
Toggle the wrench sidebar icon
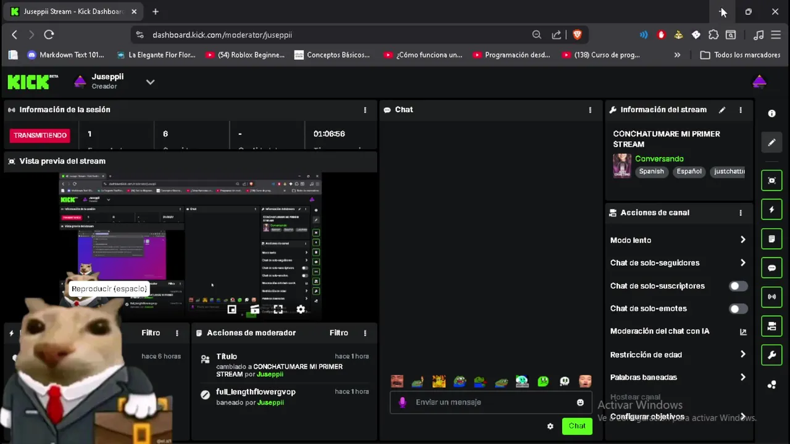[771, 355]
